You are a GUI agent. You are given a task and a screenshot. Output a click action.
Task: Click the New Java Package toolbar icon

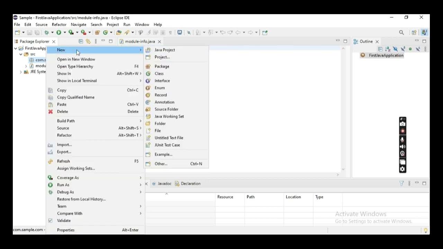(97, 33)
